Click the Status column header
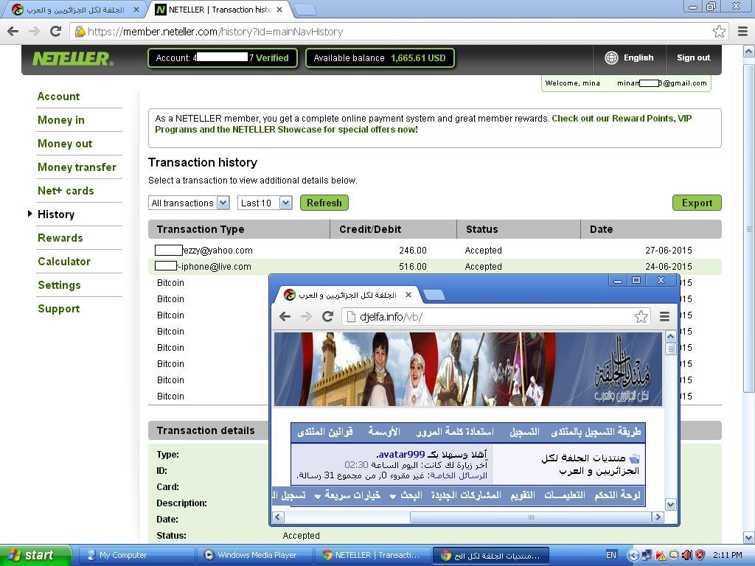This screenshot has height=566, width=755. point(518,229)
